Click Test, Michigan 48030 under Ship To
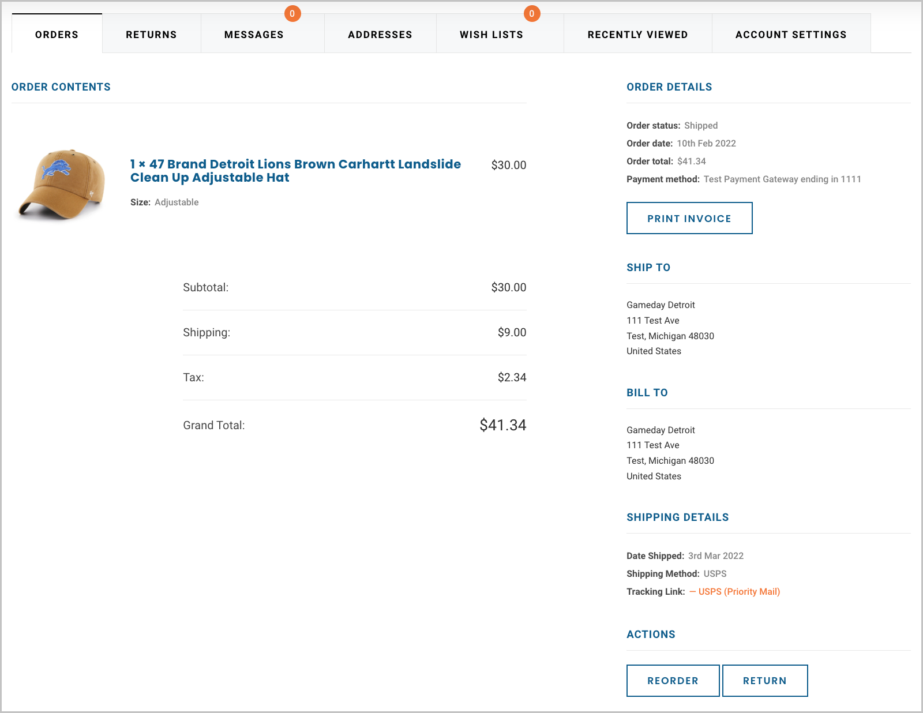The width and height of the screenshot is (923, 713). 670,336
